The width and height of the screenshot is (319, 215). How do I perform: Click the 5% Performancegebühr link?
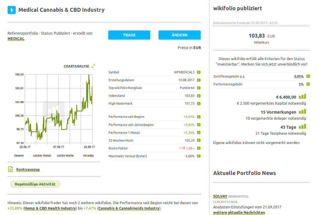[301, 84]
